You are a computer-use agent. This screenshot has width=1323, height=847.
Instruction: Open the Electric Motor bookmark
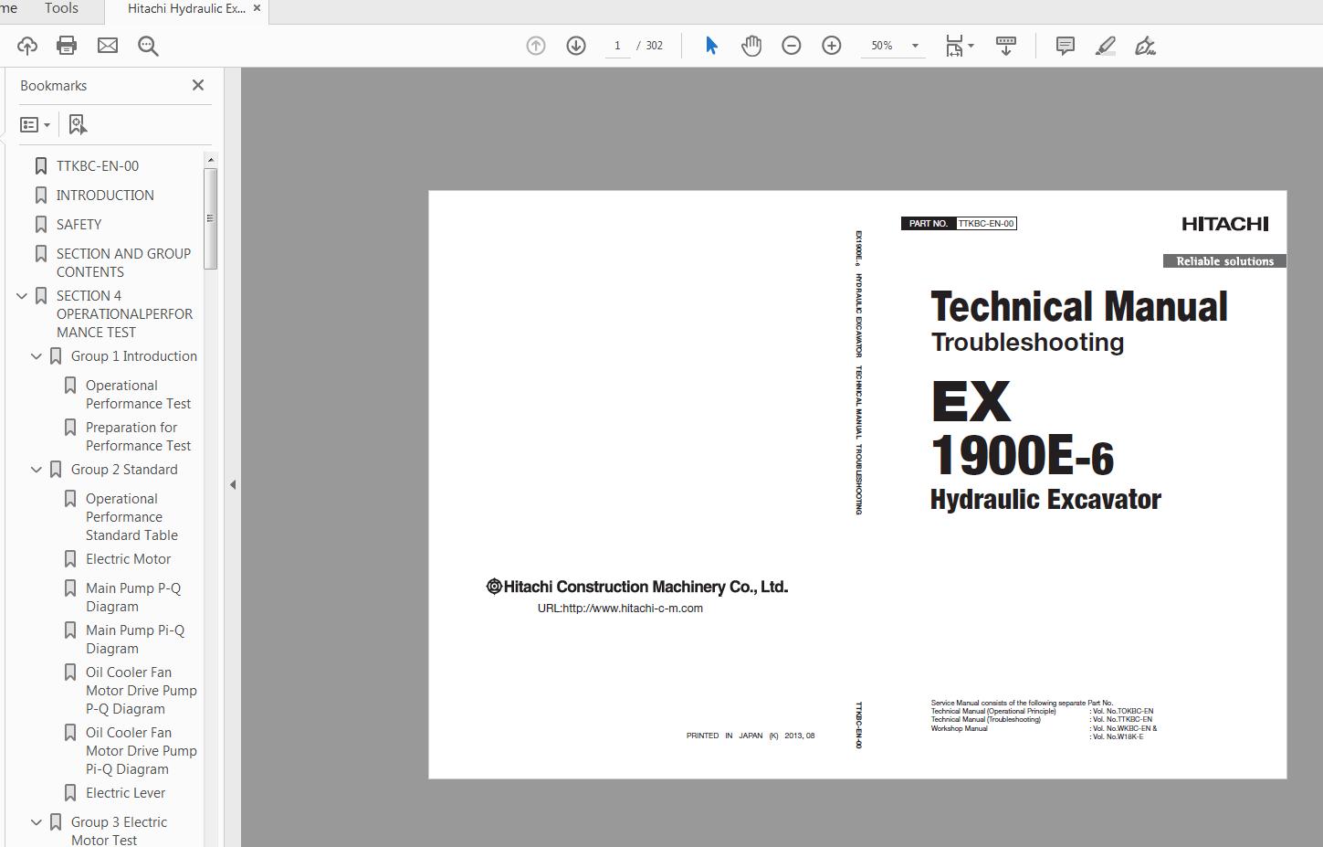click(128, 559)
